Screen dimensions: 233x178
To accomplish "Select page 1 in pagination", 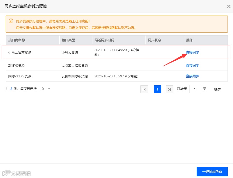I will 157,89.
